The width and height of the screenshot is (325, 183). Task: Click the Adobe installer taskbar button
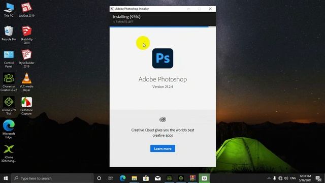204,178
